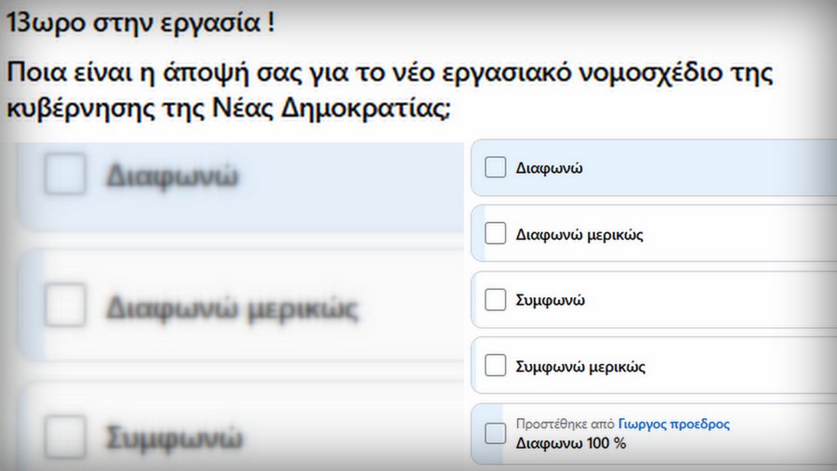Select the sharp Διαφωνώ μερικώς option label
This screenshot has height=471, width=837.
[x=579, y=235]
